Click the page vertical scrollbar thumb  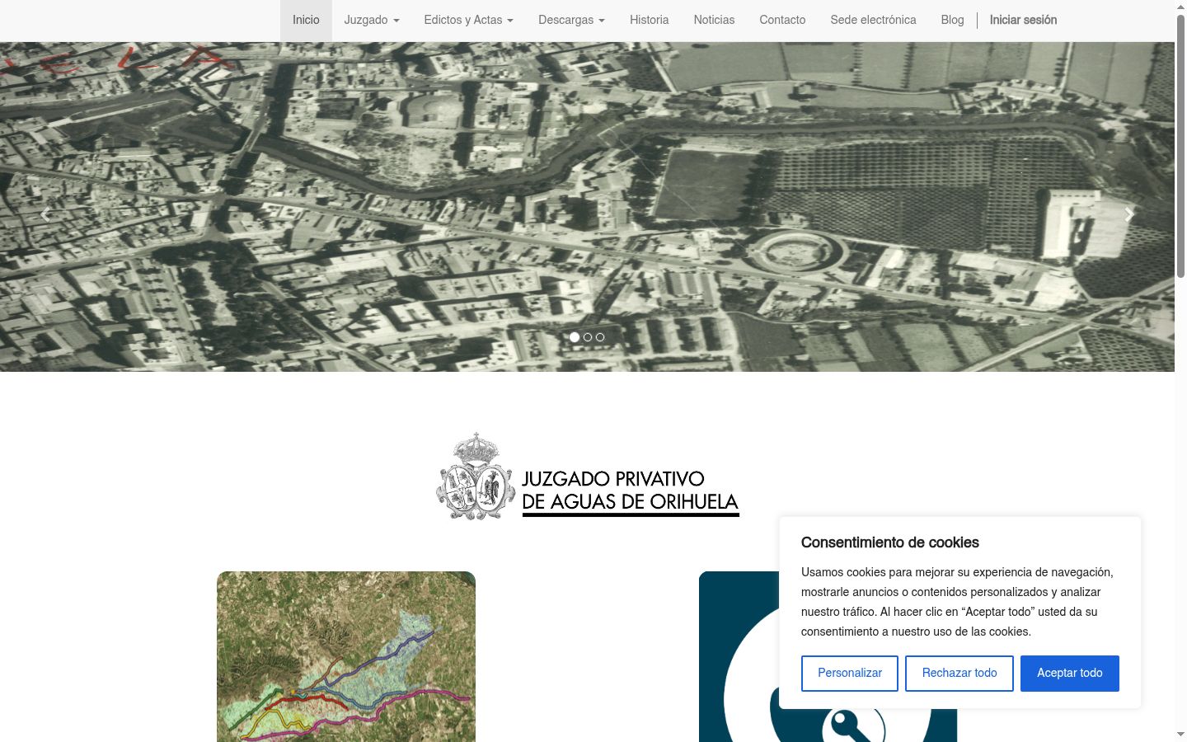[1180, 145]
